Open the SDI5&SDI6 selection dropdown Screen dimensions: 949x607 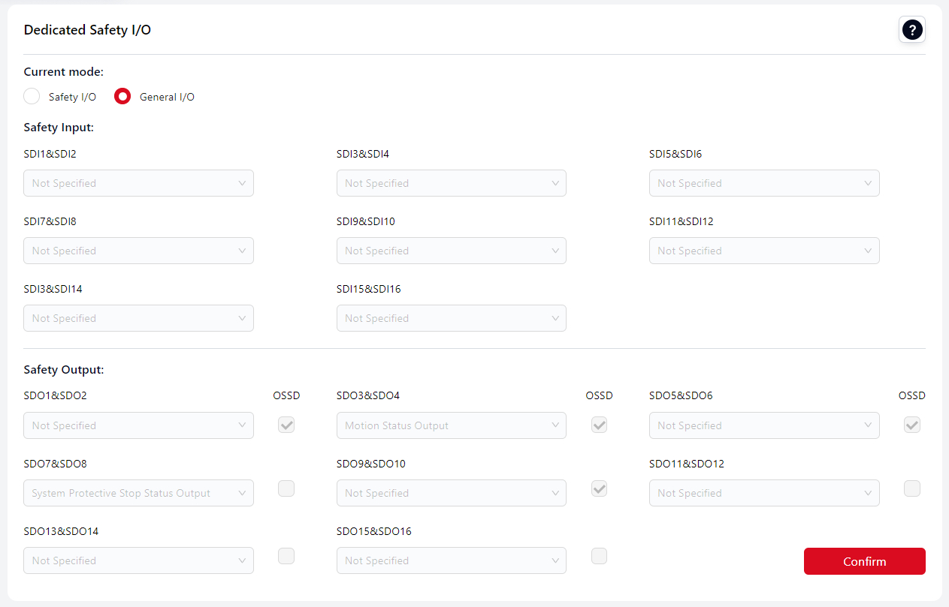click(764, 183)
